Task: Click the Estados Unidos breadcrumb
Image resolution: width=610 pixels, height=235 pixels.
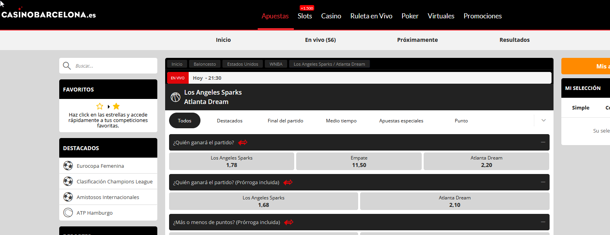Action: (x=243, y=64)
